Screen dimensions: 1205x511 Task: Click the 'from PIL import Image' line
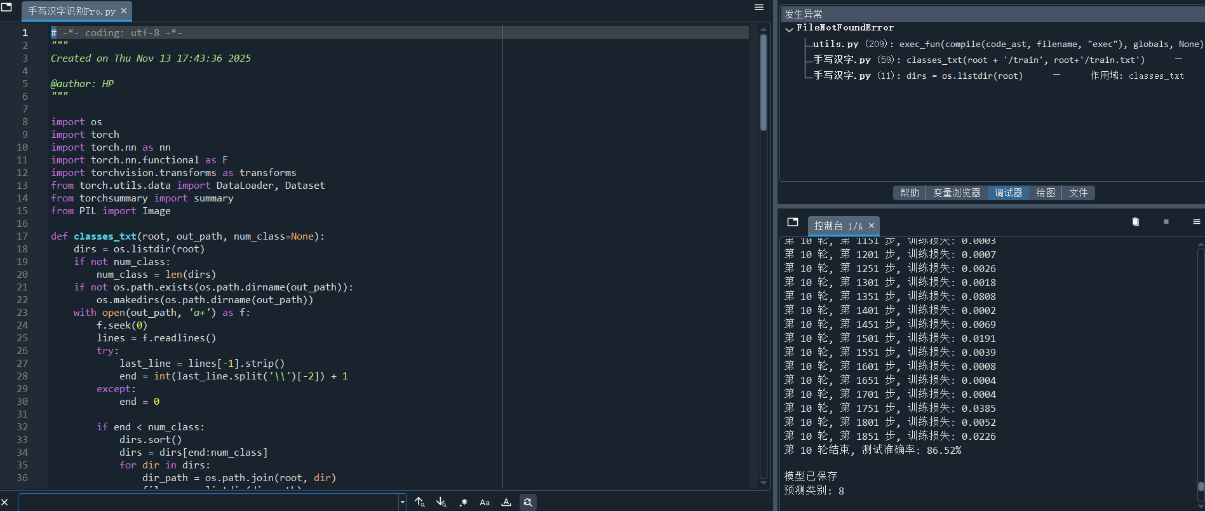click(x=111, y=211)
